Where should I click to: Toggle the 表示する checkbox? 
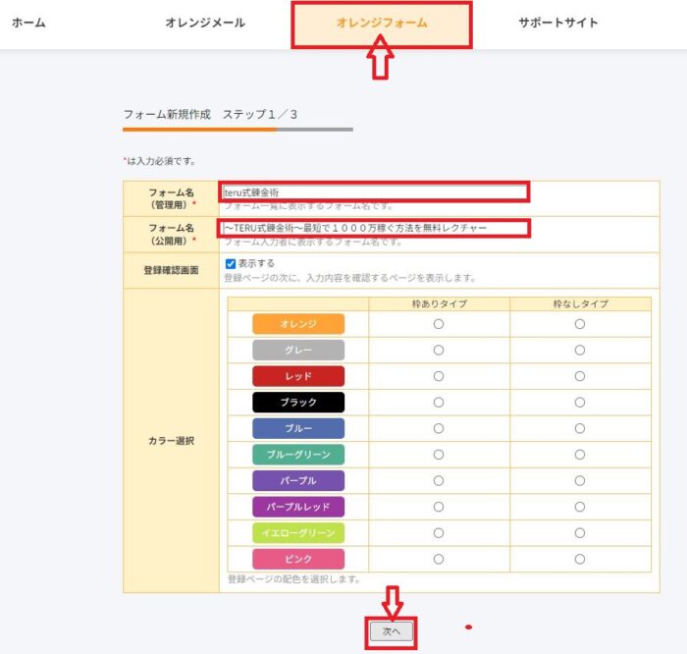click(x=231, y=263)
